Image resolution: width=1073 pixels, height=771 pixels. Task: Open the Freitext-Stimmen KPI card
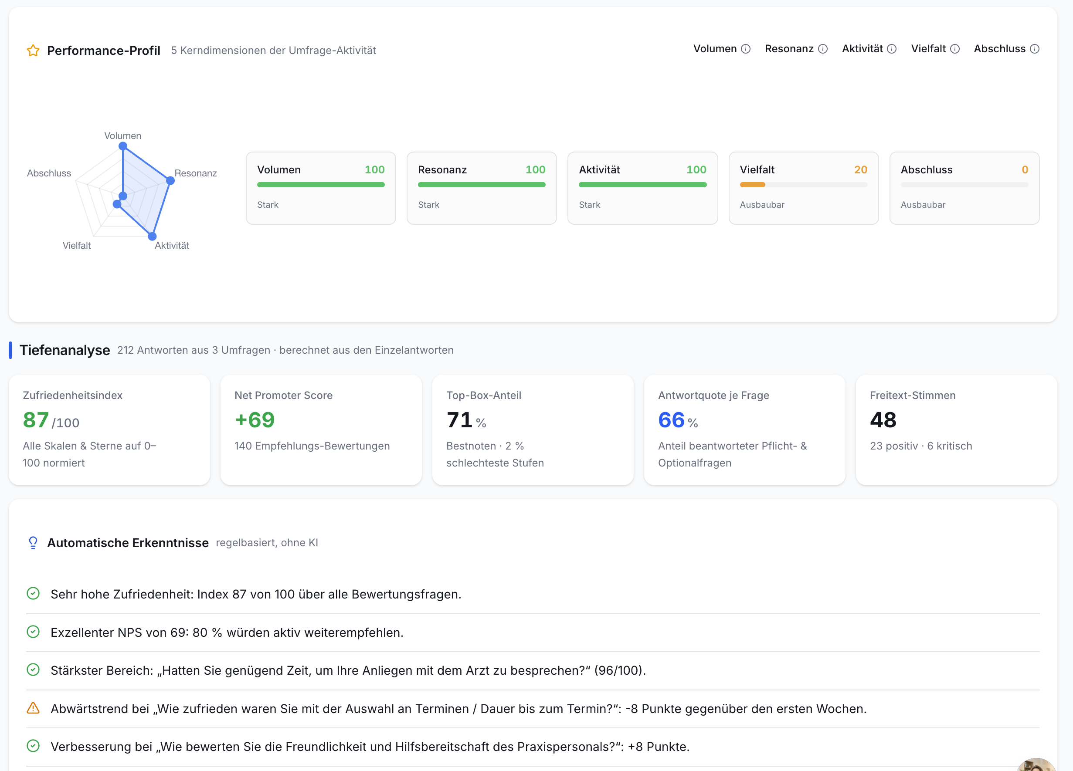pos(956,429)
